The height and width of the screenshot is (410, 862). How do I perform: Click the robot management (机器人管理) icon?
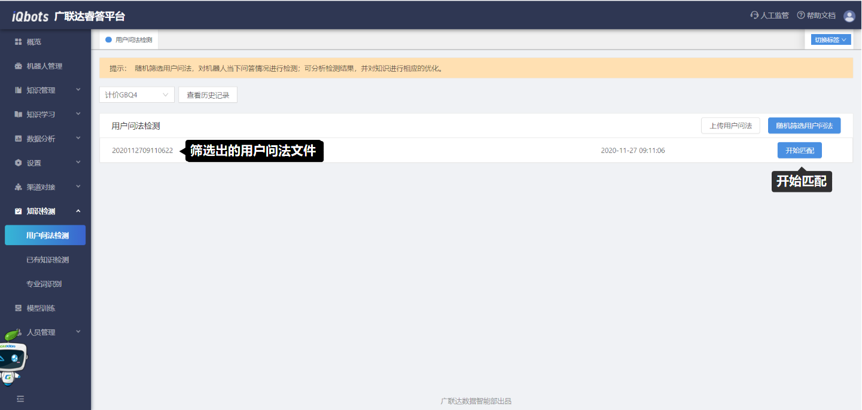(18, 66)
